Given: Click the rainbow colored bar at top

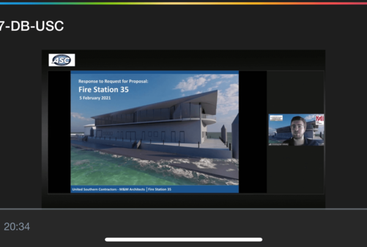Looking at the screenshot, I should click(183, 2).
